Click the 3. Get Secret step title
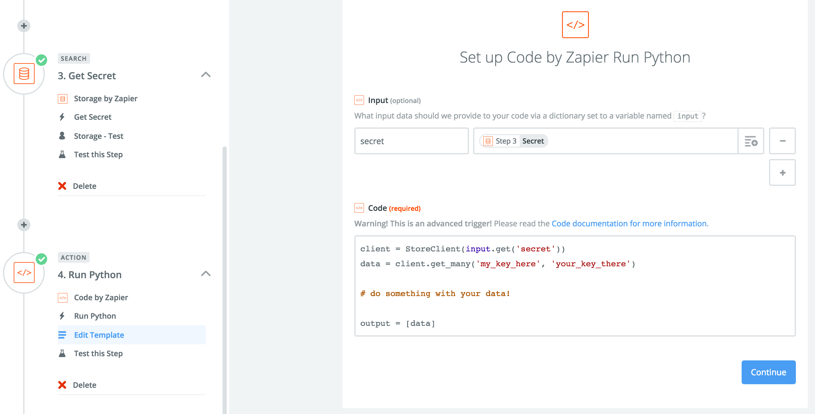 tap(87, 76)
